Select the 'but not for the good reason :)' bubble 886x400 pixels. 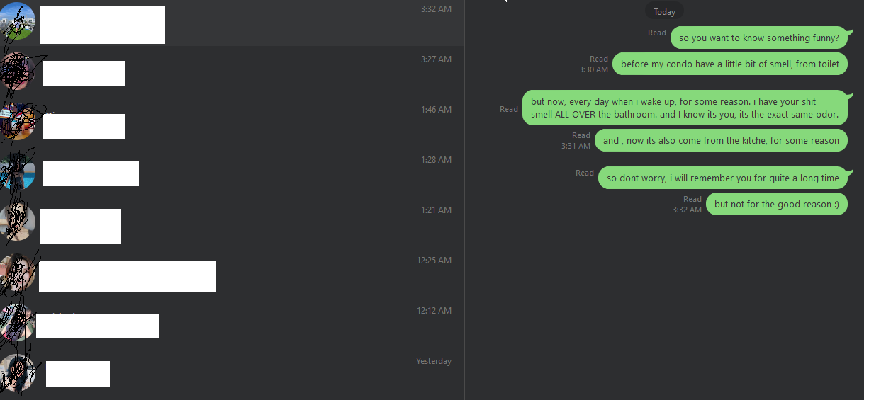click(x=777, y=204)
